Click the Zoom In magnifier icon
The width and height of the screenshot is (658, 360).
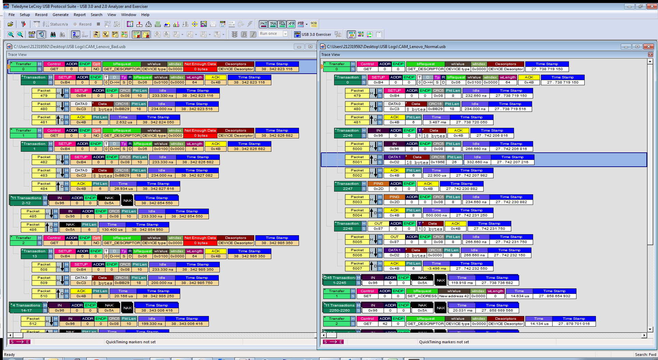click(x=11, y=34)
